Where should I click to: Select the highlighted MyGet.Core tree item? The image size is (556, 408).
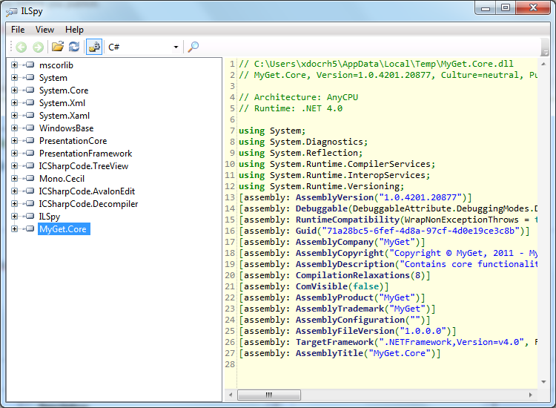pos(64,228)
